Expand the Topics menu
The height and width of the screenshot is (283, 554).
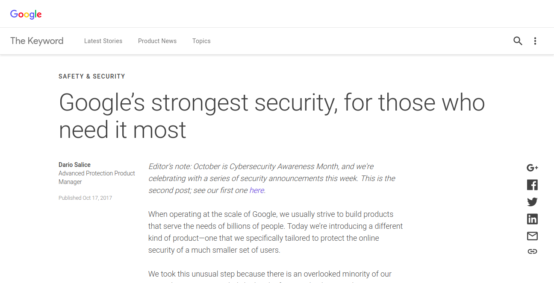(x=201, y=41)
